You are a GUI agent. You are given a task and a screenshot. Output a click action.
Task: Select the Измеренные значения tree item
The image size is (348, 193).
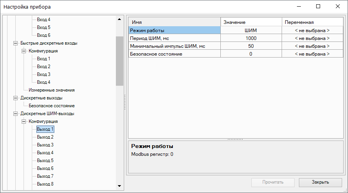coord(51,90)
